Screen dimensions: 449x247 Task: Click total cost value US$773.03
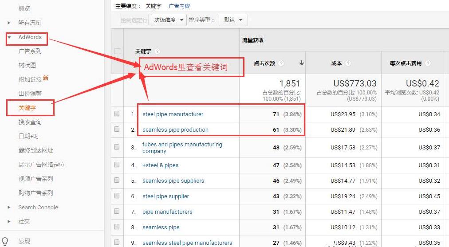[355, 83]
